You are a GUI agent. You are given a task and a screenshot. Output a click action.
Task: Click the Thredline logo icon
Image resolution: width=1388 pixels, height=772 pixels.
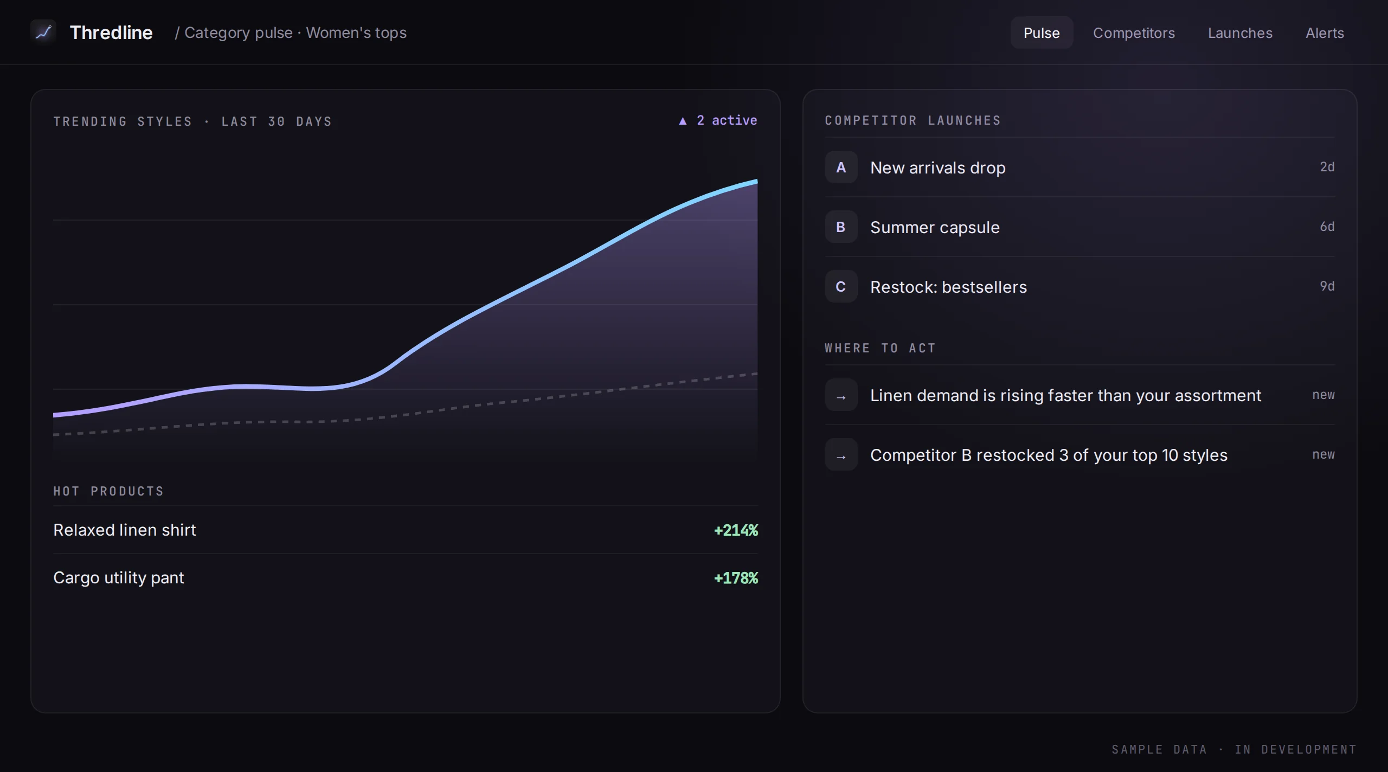tap(43, 33)
